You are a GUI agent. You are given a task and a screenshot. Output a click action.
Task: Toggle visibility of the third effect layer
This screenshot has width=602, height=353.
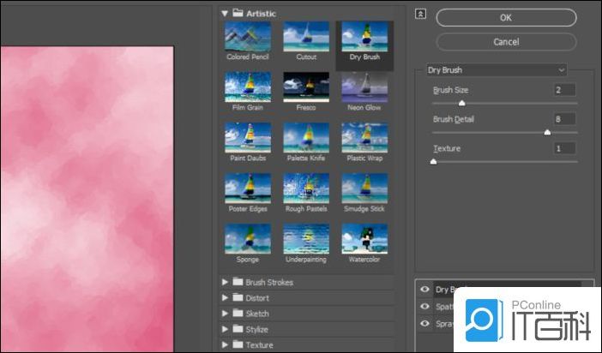click(424, 324)
